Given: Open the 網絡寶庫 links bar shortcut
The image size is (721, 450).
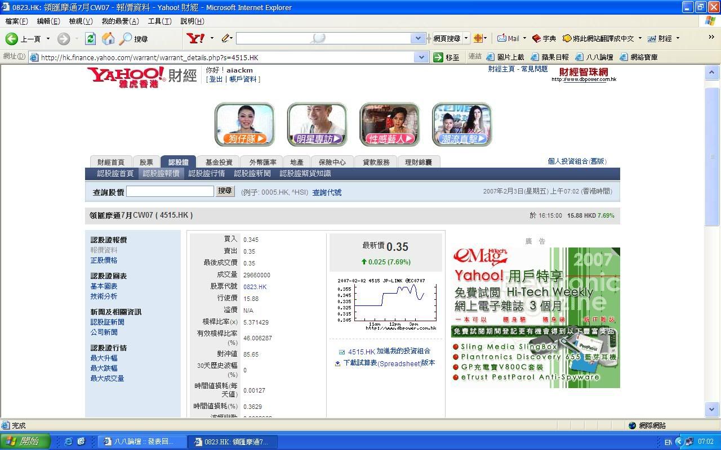Looking at the screenshot, I should tap(638, 57).
